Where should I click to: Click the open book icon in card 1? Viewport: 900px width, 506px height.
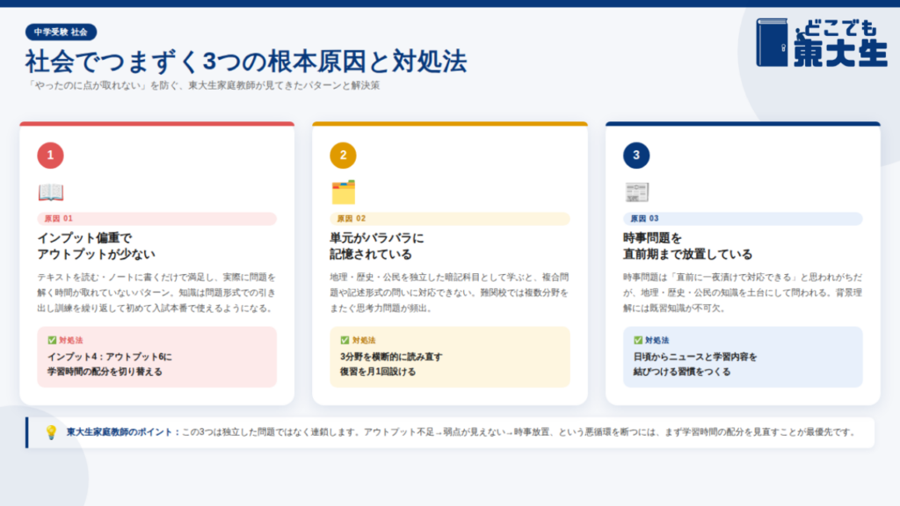[x=50, y=192]
